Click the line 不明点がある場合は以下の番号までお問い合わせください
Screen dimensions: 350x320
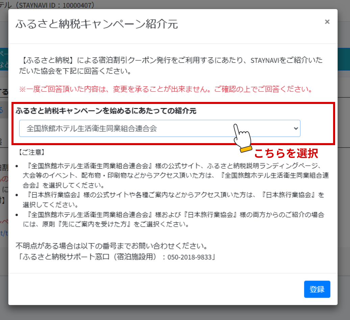pos(112,246)
